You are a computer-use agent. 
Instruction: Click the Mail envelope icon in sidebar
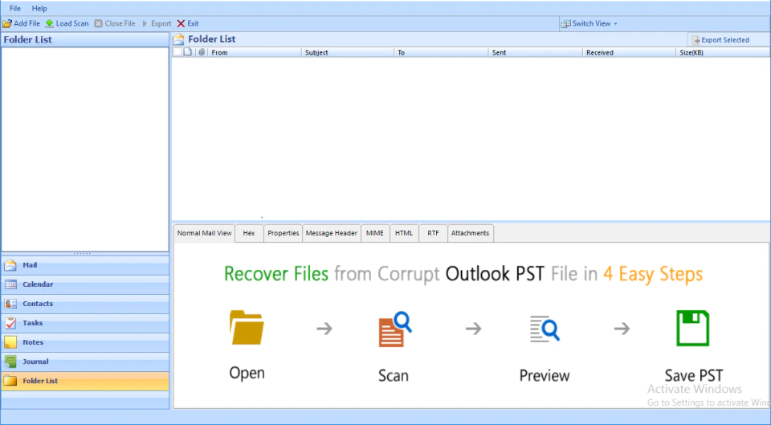coord(10,265)
